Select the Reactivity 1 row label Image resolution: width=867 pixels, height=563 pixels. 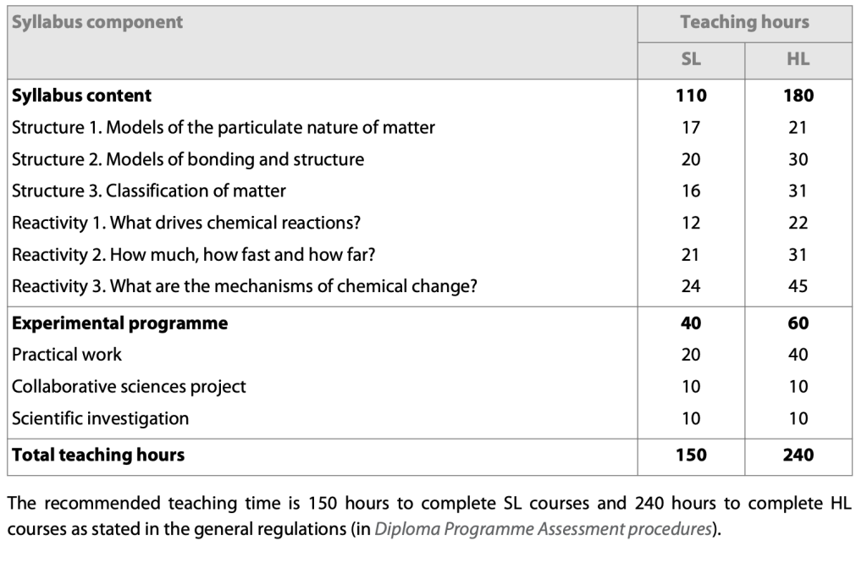[186, 223]
